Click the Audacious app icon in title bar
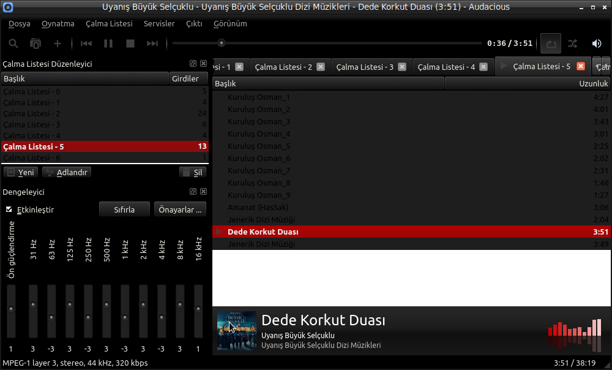Viewport: 612px width, 370px height. (8, 7)
